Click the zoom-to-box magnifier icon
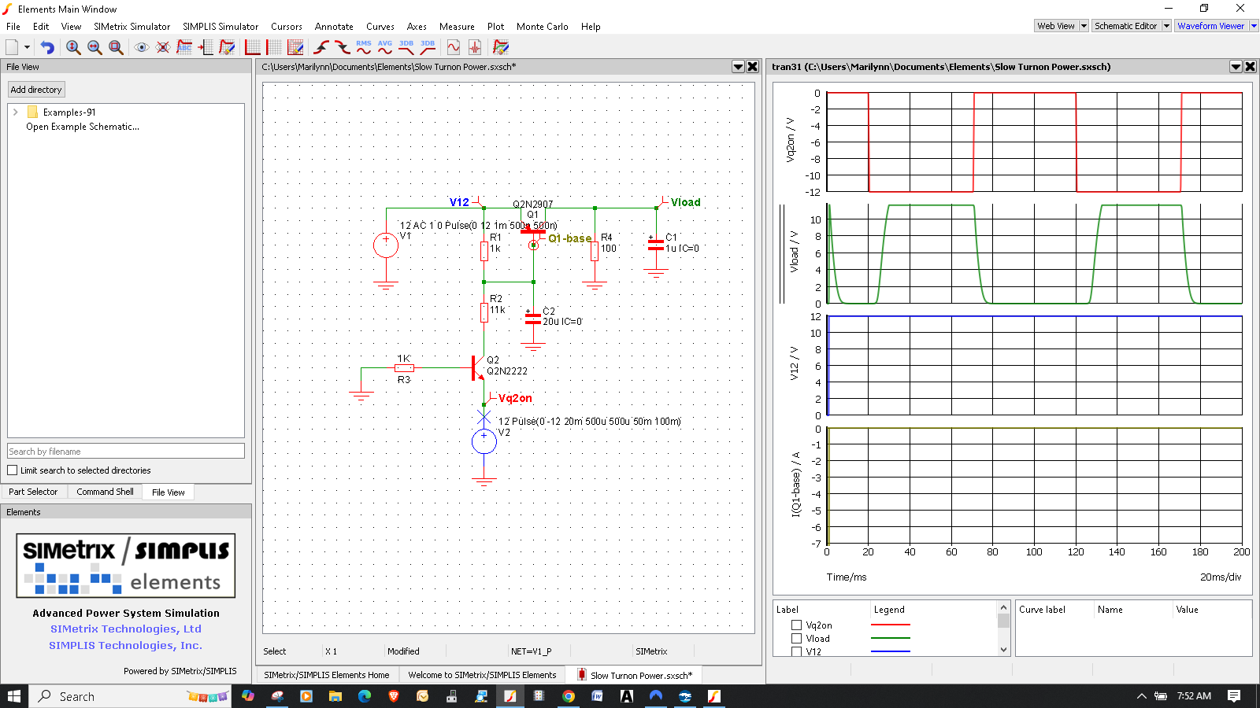Viewport: 1260px width, 708px height. (x=116, y=47)
